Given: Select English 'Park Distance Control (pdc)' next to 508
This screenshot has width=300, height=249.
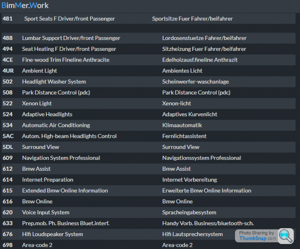Looking at the screenshot, I should [x=56, y=92].
